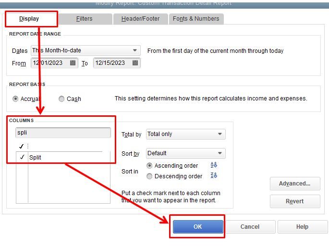
Task: Toggle the check mark beside Split column
Action: [x=22, y=157]
